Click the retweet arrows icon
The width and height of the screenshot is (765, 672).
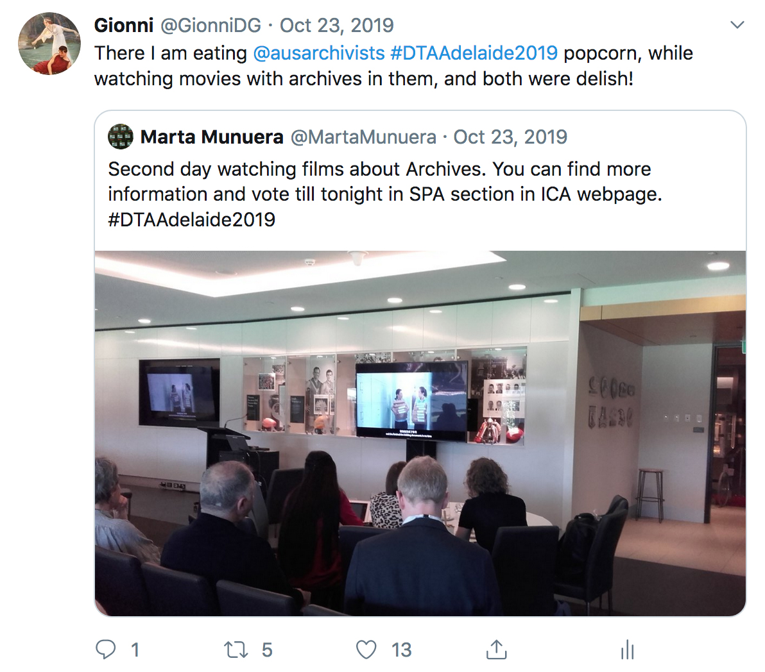[x=236, y=650]
